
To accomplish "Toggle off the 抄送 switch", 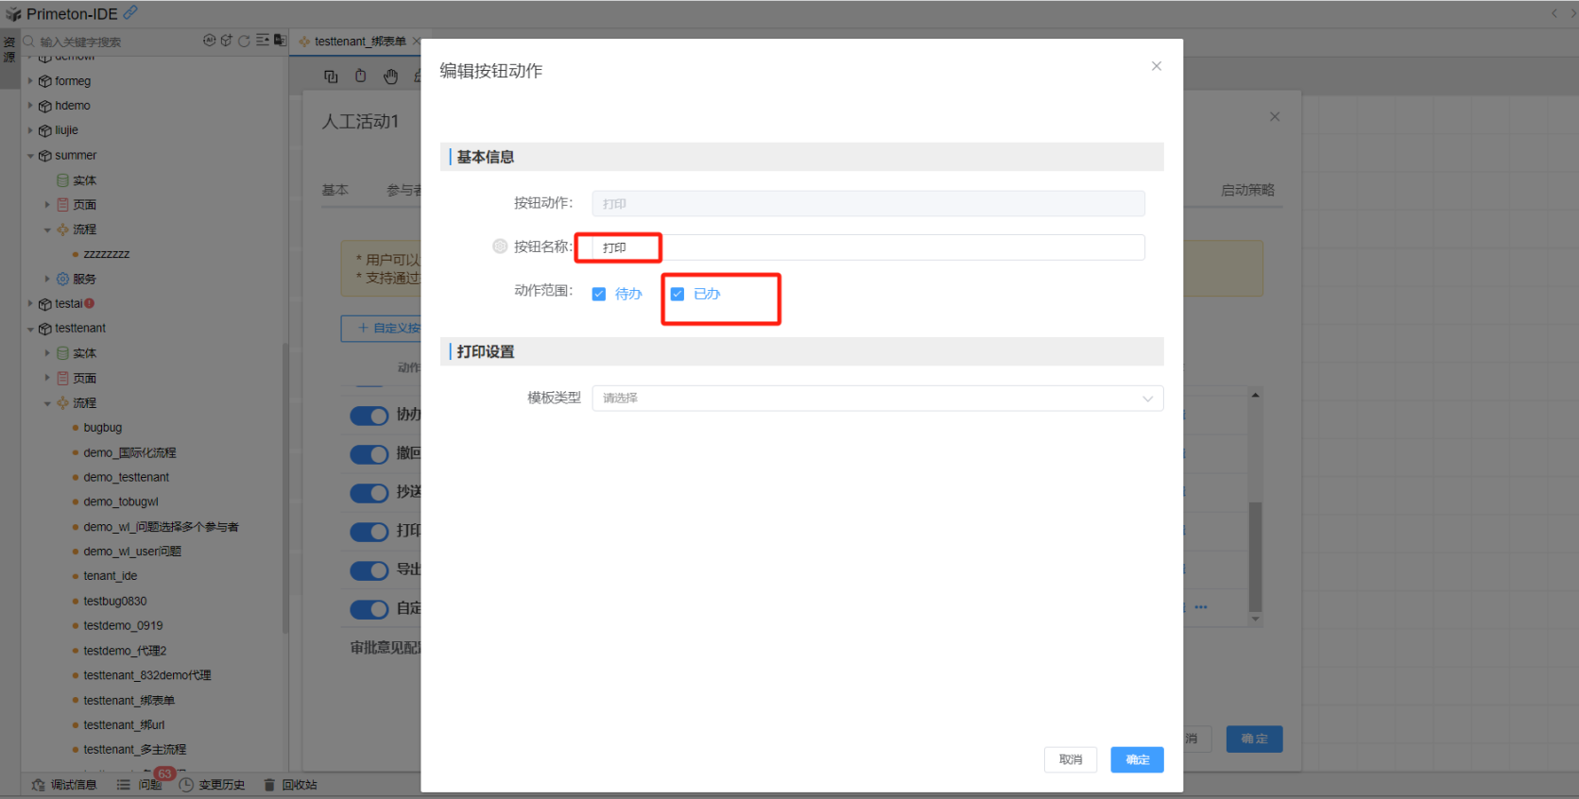I will [369, 493].
